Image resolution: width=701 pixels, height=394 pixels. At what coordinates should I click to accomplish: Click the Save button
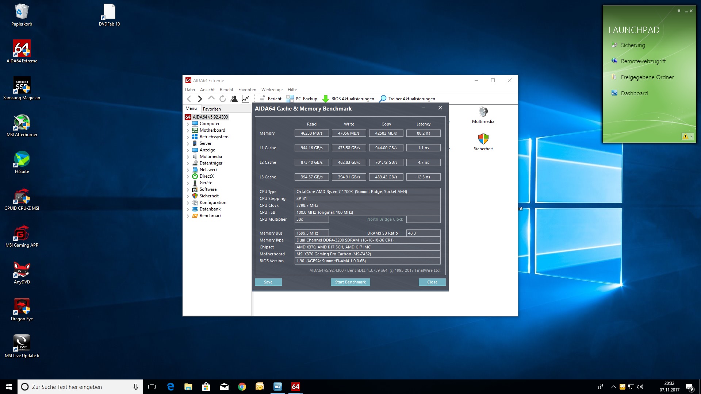click(x=268, y=282)
